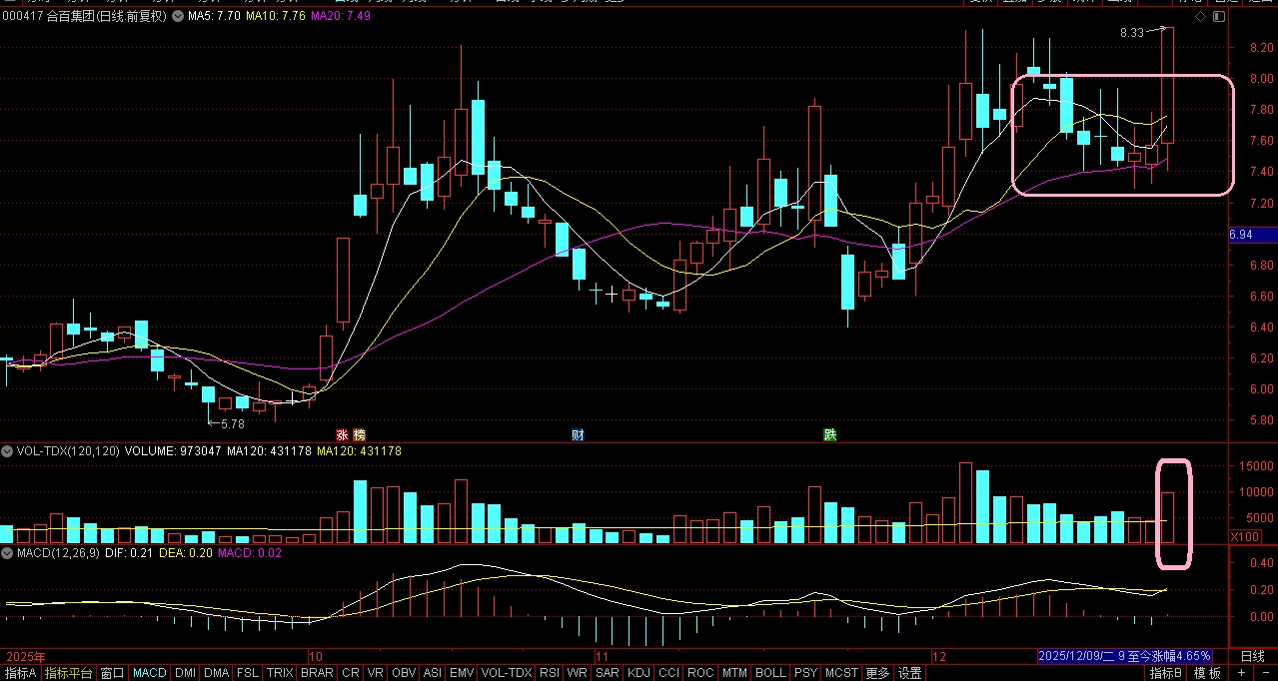This screenshot has width=1278, height=681.
Task: Activate the BOLL indicator
Action: tap(771, 673)
